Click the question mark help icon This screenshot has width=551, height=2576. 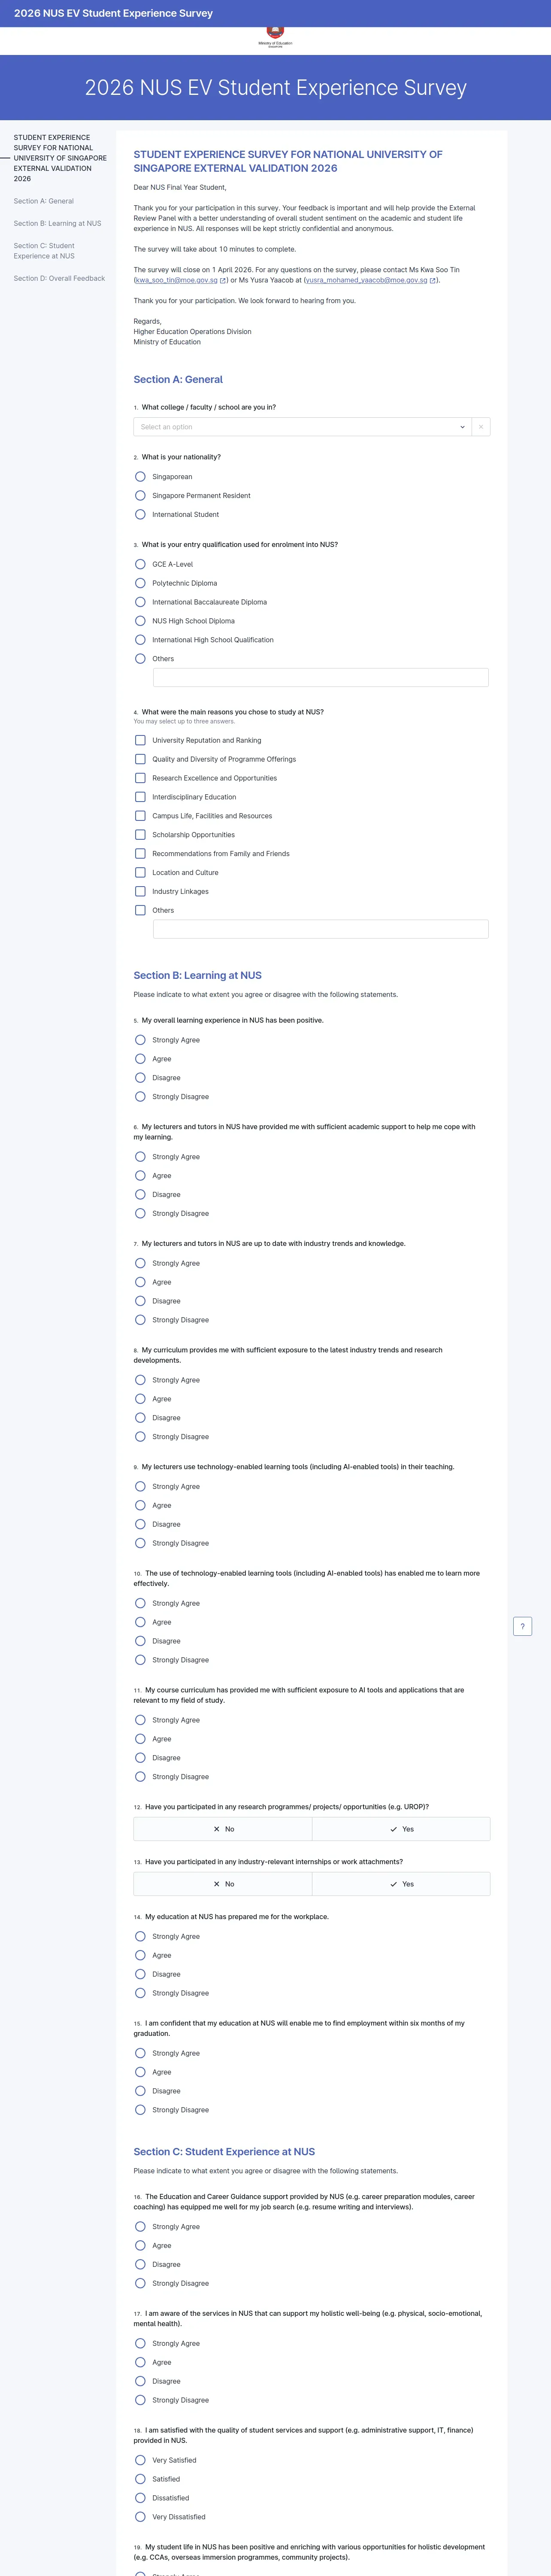522,1626
